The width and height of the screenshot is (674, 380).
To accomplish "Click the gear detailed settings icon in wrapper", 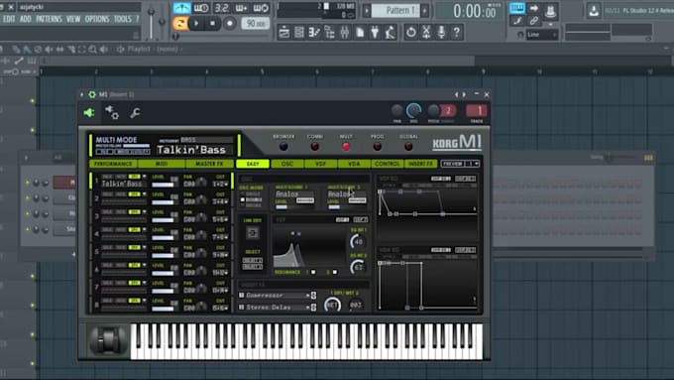I will click(112, 113).
